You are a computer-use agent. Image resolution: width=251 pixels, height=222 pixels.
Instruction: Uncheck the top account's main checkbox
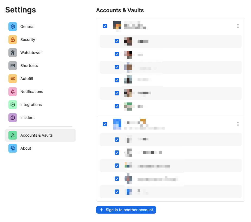click(x=105, y=26)
